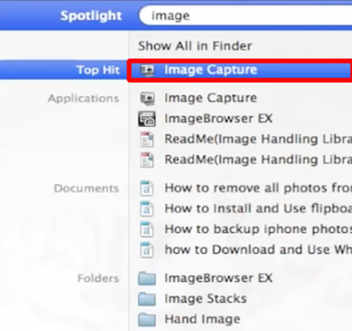The width and height of the screenshot is (352, 331).
Task: Select the Image Capture Top Hit row
Action: pyautogui.click(x=241, y=70)
